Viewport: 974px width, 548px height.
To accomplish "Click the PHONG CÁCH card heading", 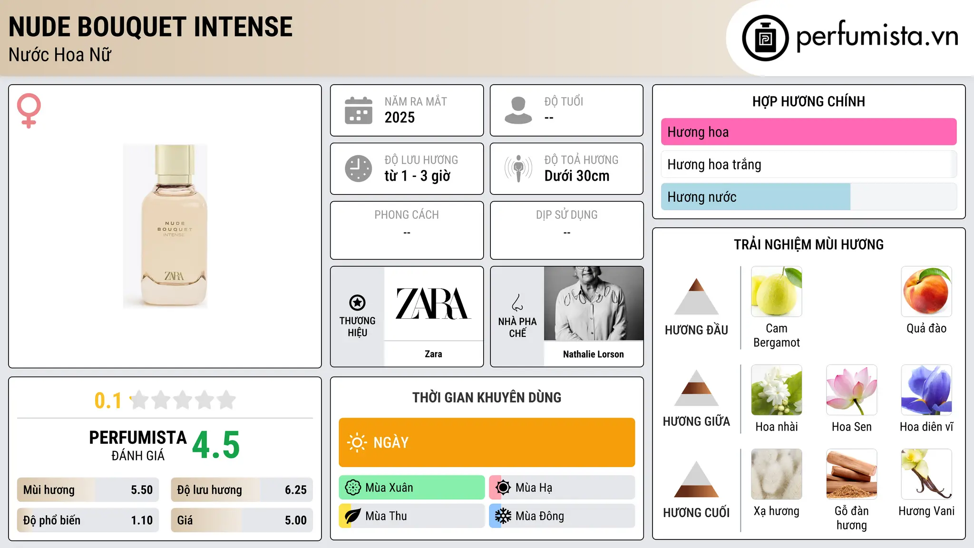I will (407, 215).
